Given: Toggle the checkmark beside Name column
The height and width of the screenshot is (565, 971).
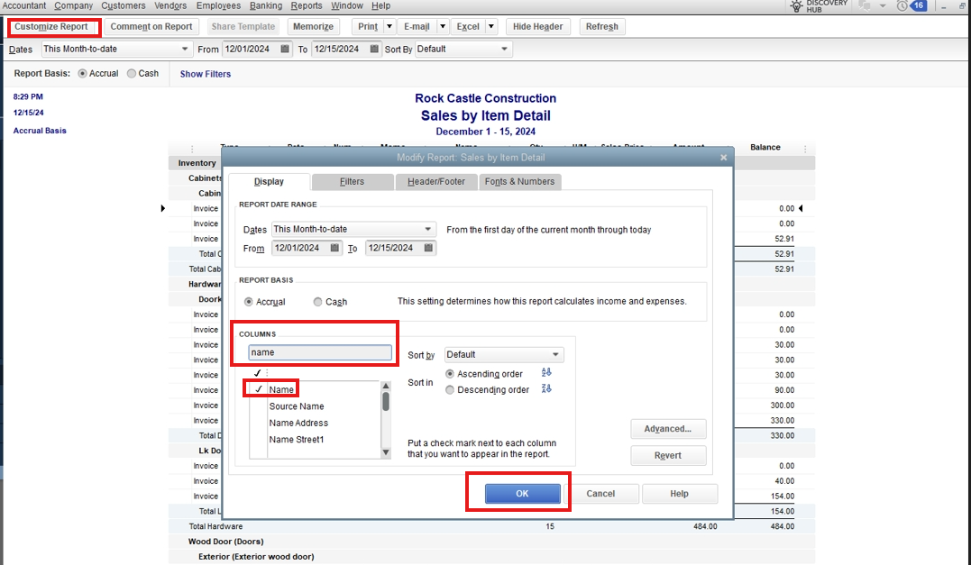Looking at the screenshot, I should click(259, 389).
